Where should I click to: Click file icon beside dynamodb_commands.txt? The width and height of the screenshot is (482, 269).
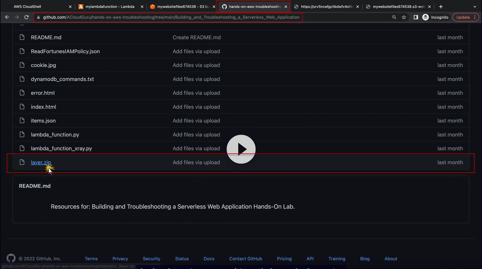point(22,79)
